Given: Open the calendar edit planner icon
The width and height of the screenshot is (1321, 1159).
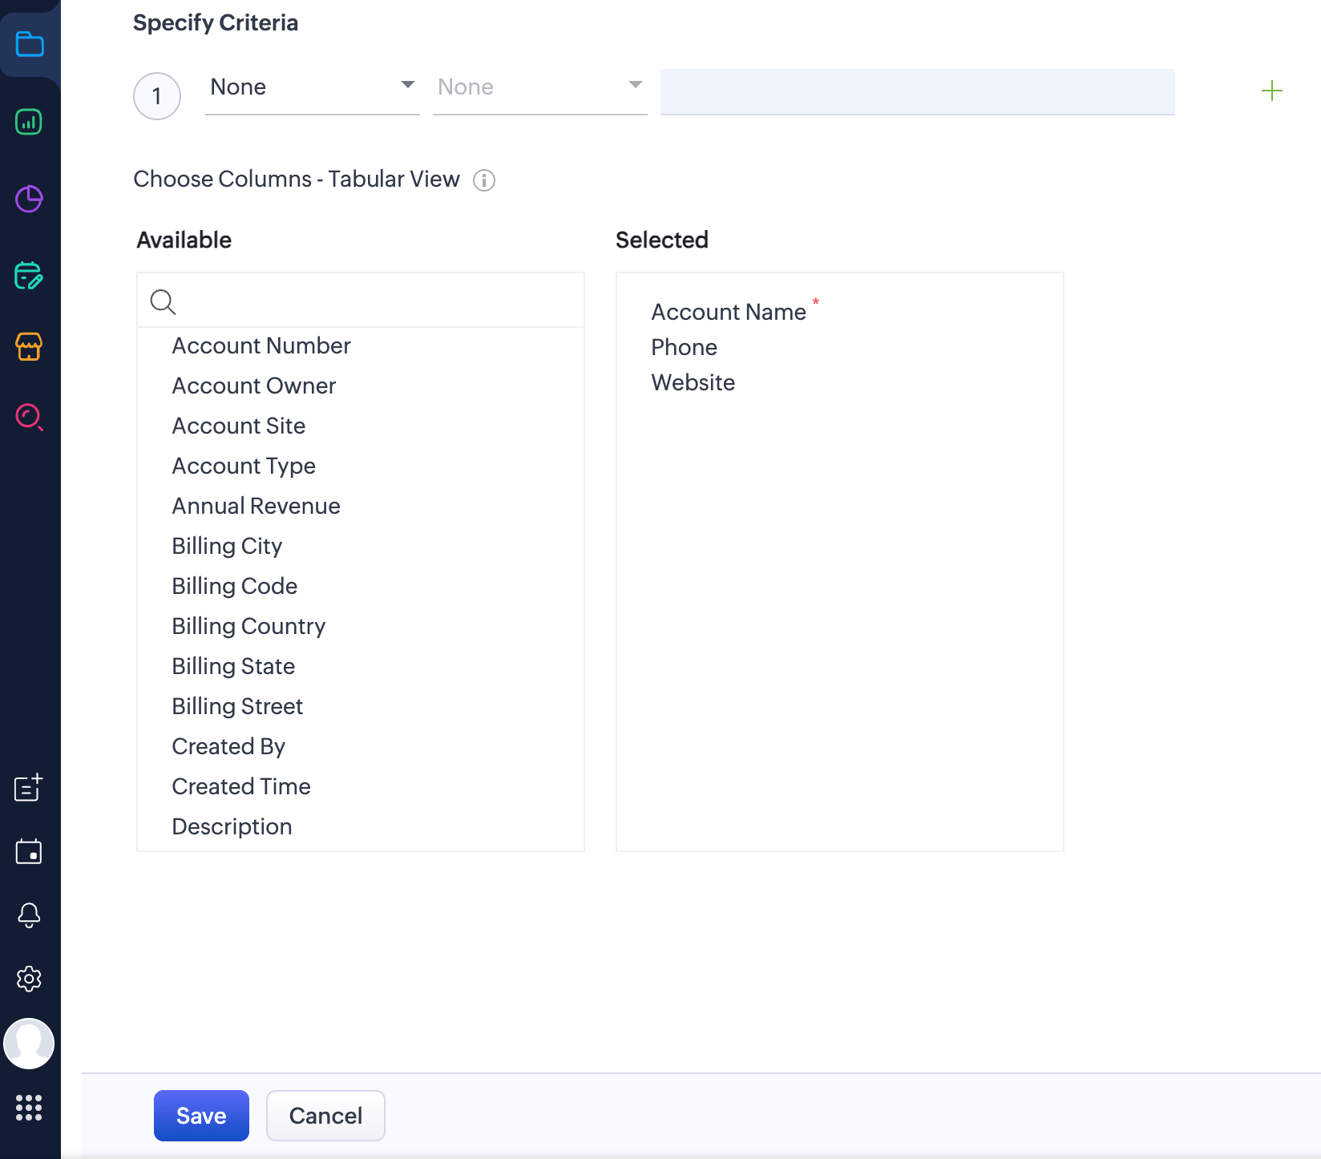Looking at the screenshot, I should point(29,277).
